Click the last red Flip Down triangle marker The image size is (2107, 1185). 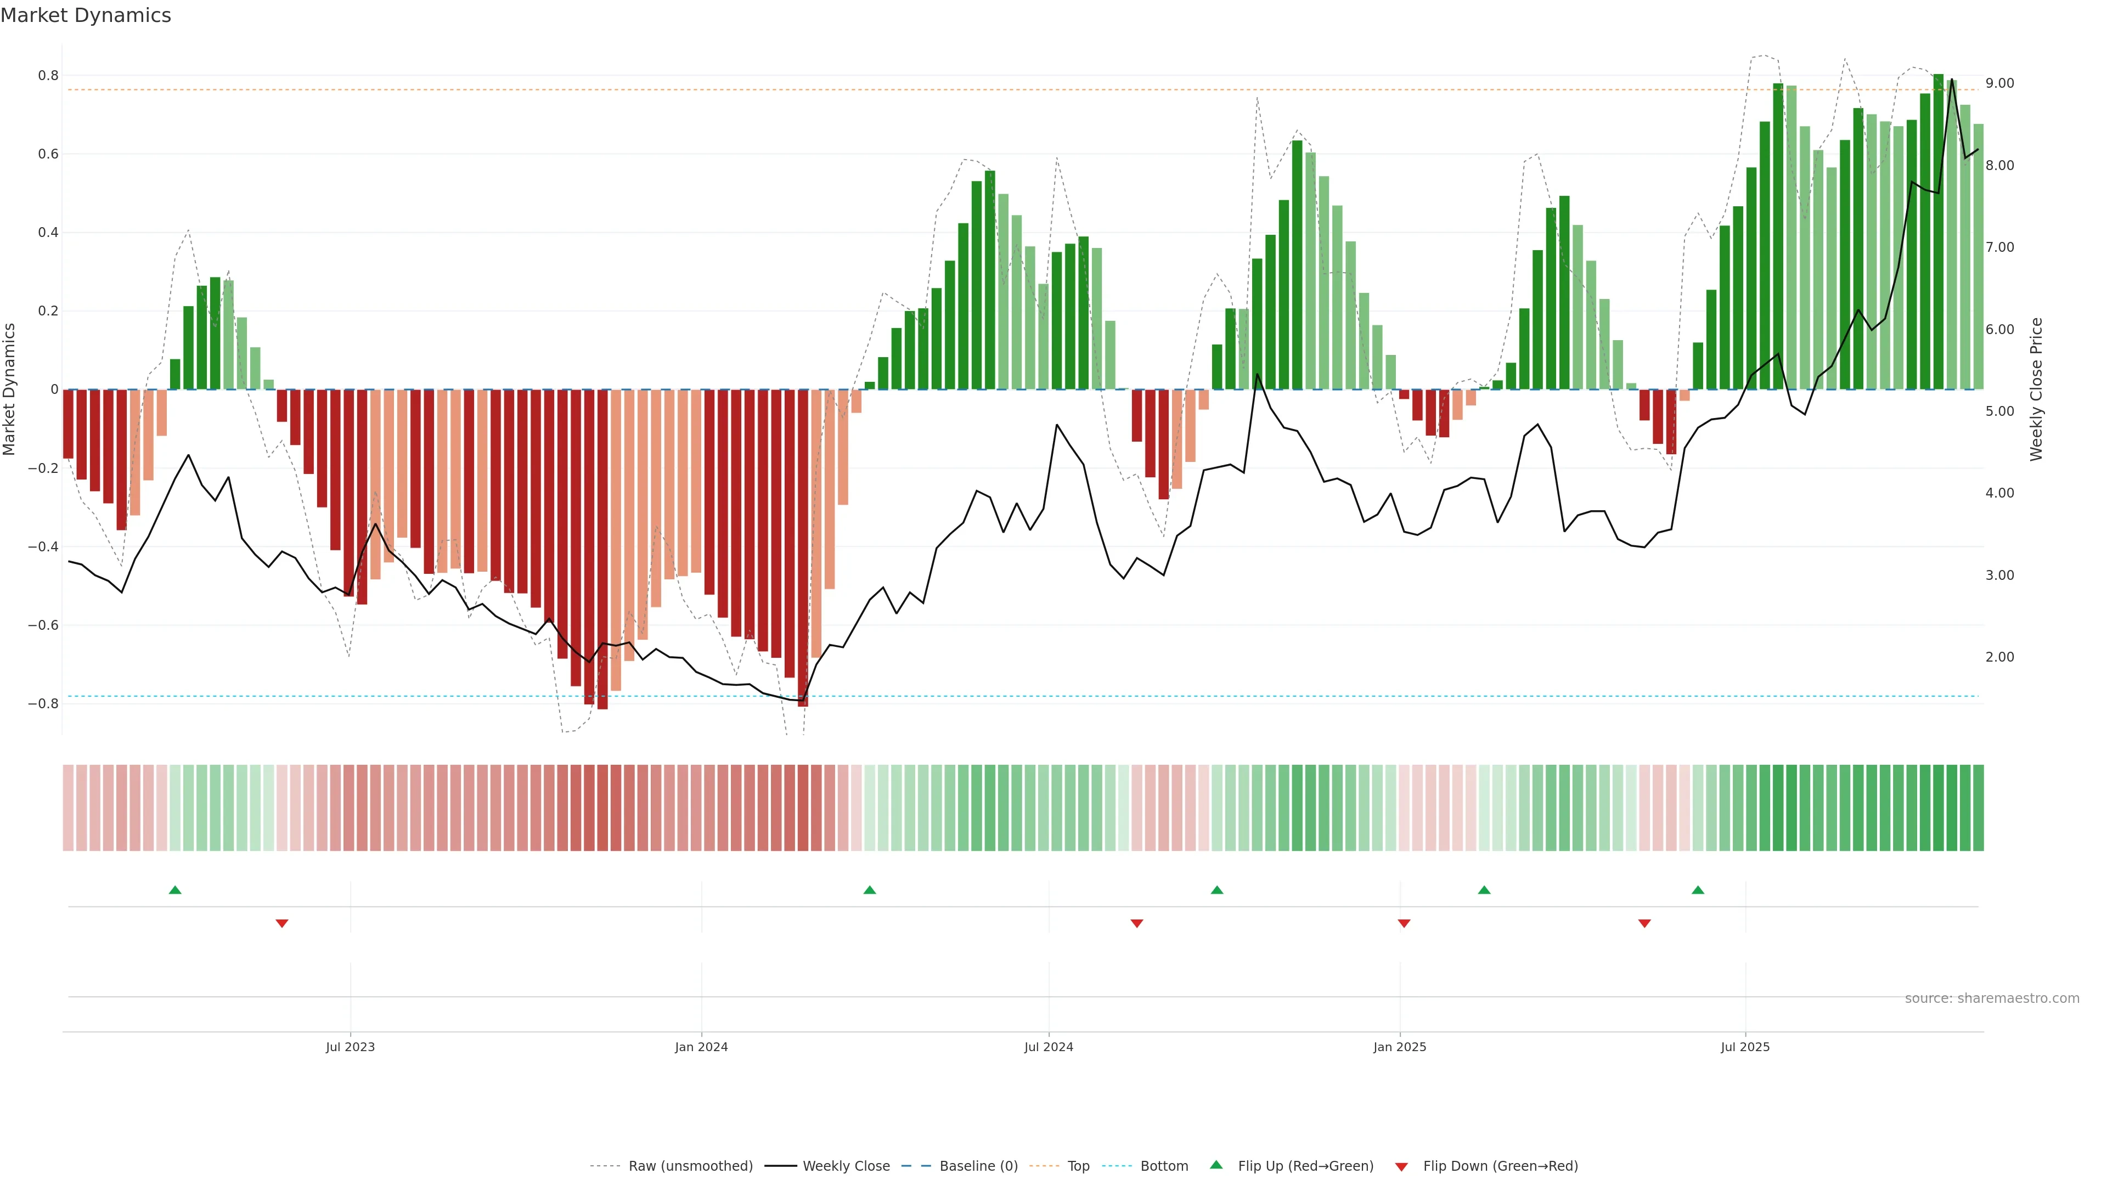pyautogui.click(x=1645, y=923)
